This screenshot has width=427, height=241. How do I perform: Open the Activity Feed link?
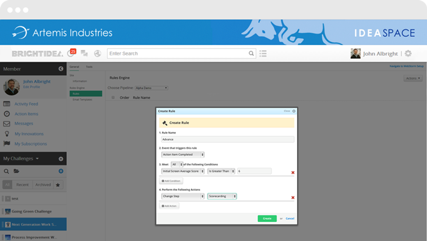click(x=26, y=104)
